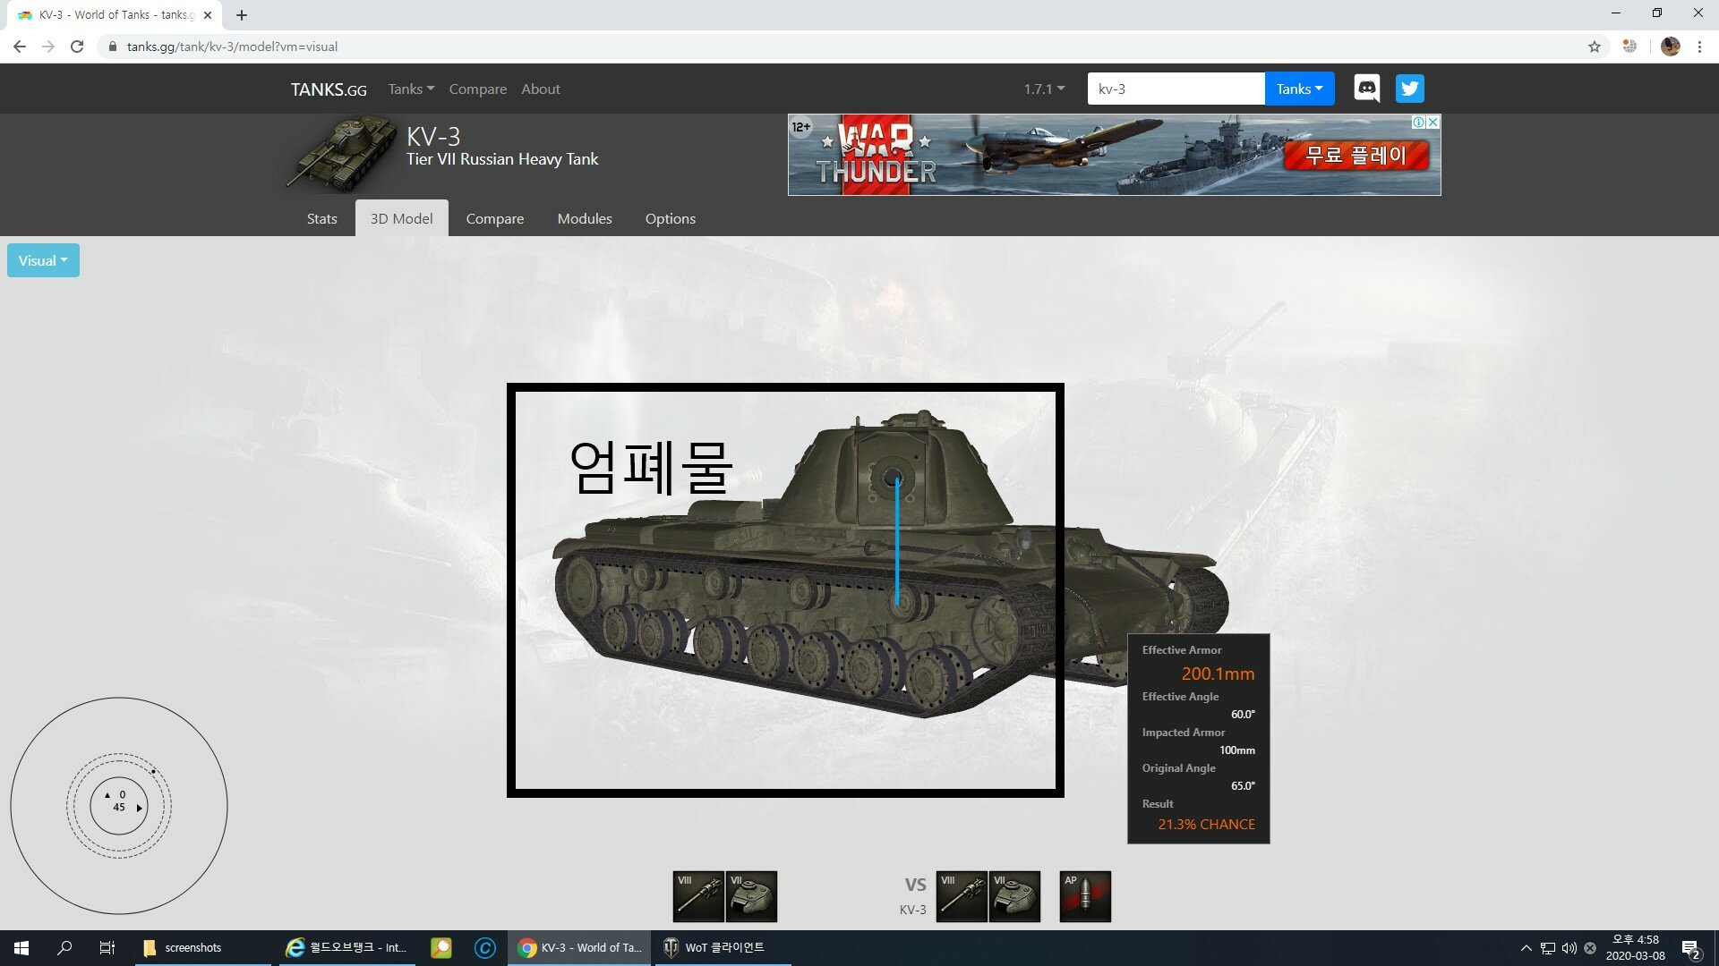Open Windows taskbar search
Image resolution: width=1719 pixels, height=966 pixels.
pos(64,948)
